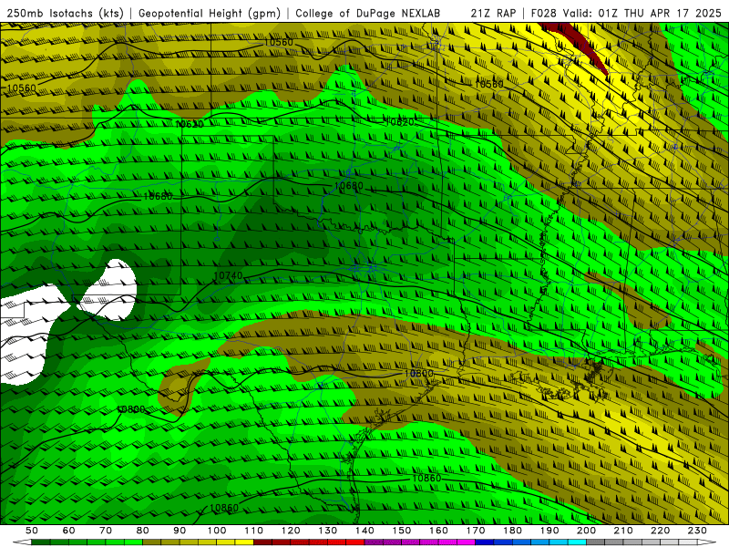
Task: Click the 'F028' forecast hour text
Action: coord(544,14)
